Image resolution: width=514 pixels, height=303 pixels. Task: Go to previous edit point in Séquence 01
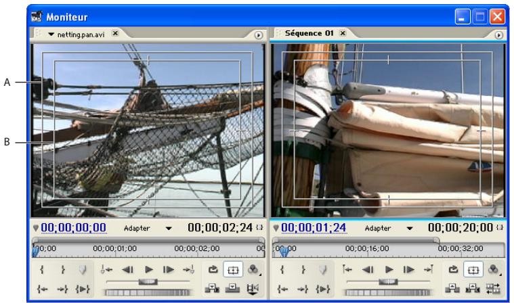(x=347, y=270)
